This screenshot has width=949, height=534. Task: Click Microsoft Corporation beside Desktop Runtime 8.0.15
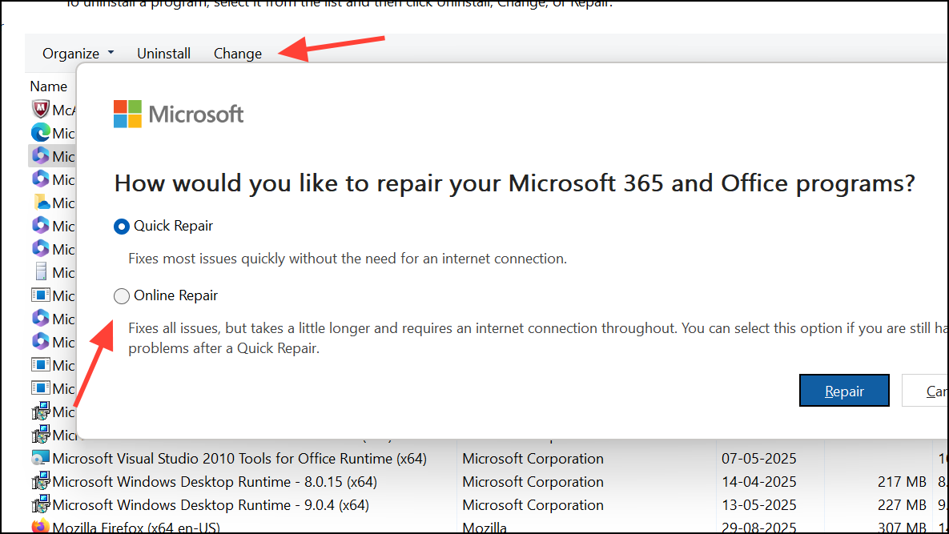point(533,482)
